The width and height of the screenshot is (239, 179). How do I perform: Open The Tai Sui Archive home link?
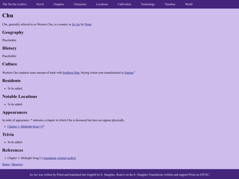coord(15,4)
